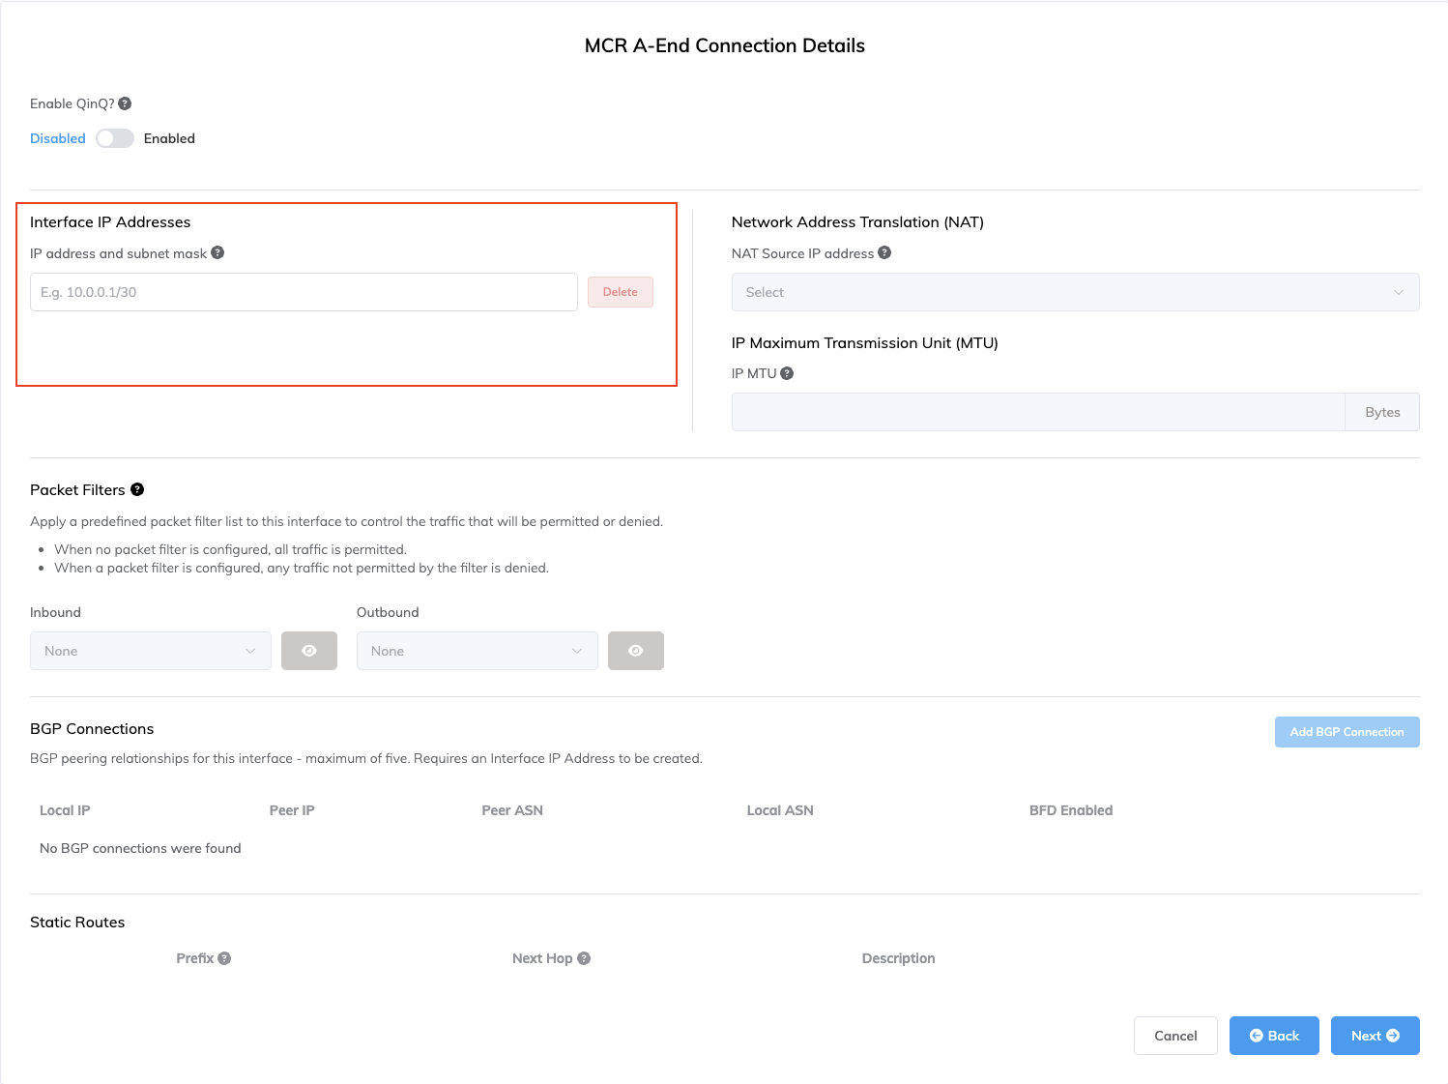This screenshot has width=1448, height=1084.
Task: Open the Outbound packet filter dropdown
Action: pos(477,651)
